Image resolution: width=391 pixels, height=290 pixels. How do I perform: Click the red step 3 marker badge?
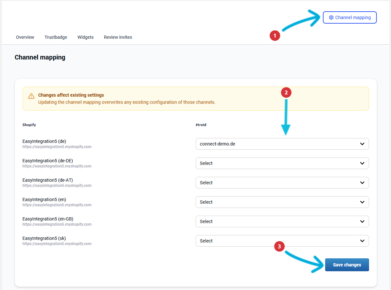[279, 247]
